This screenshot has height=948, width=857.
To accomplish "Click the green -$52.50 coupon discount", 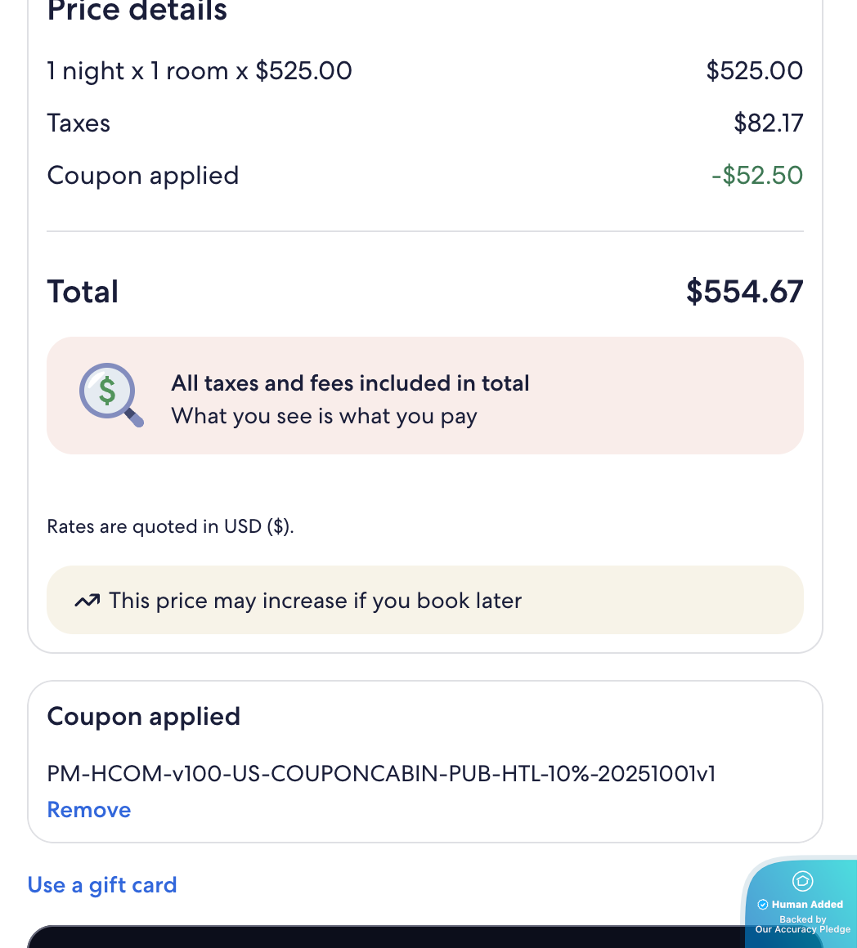I will pos(757,176).
